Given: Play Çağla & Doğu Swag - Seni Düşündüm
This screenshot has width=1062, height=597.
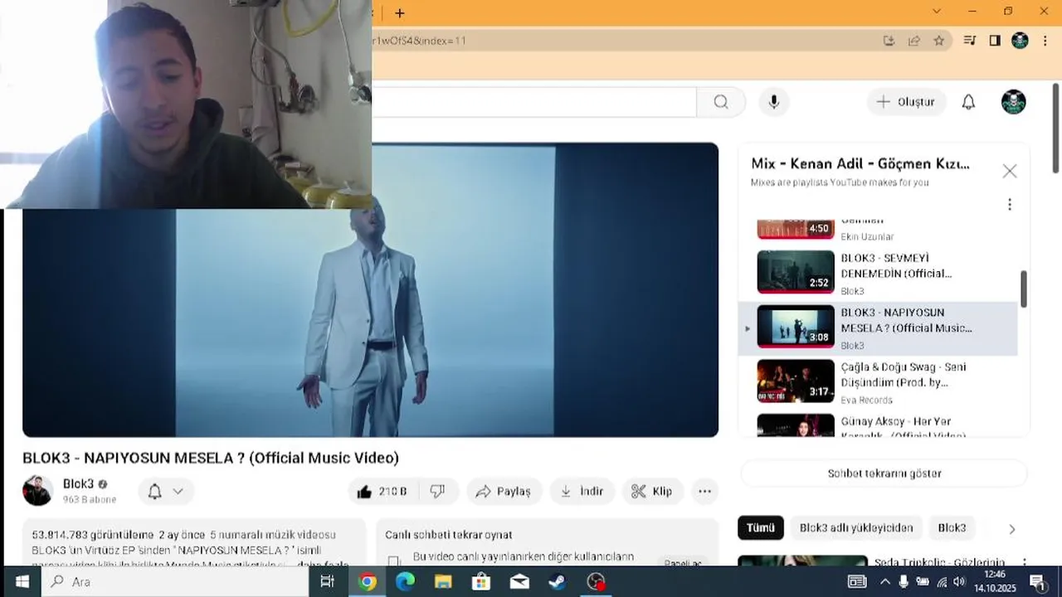Looking at the screenshot, I should (878, 382).
